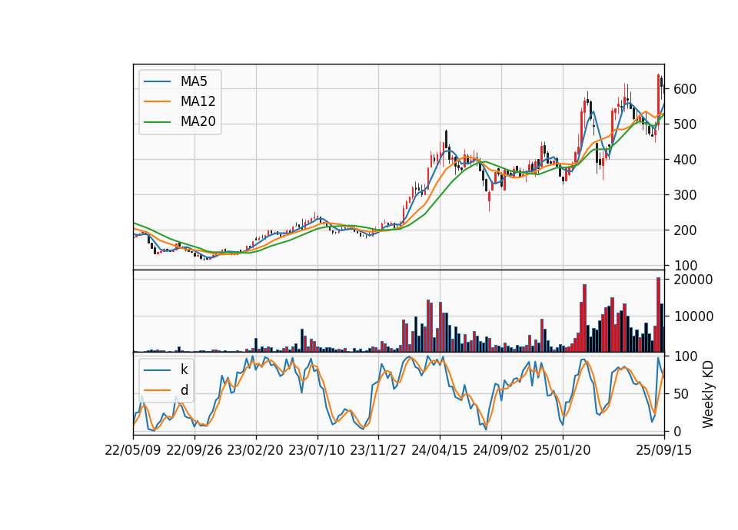Click the 23/07/10 date label
Image resolution: width=738 pixels, height=530 pixels.
[317, 450]
